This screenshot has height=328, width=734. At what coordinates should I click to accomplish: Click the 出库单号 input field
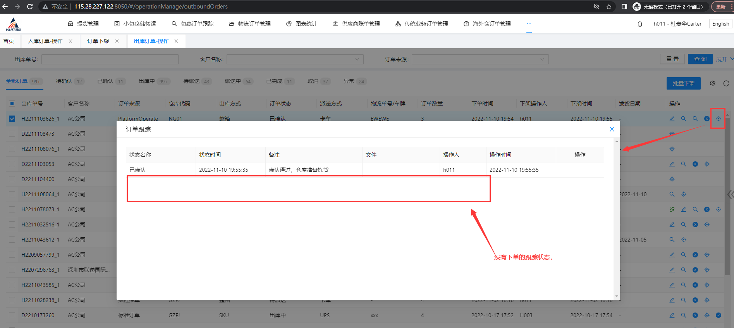pos(110,59)
